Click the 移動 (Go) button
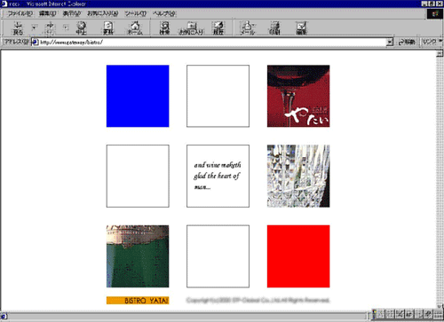This screenshot has width=444, height=322. (407, 43)
